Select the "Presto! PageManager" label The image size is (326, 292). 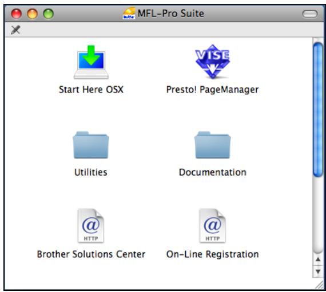click(213, 90)
